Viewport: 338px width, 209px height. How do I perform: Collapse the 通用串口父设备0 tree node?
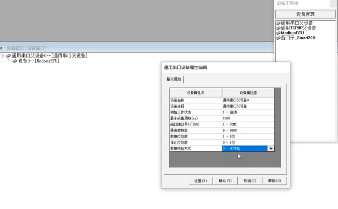(2, 56)
